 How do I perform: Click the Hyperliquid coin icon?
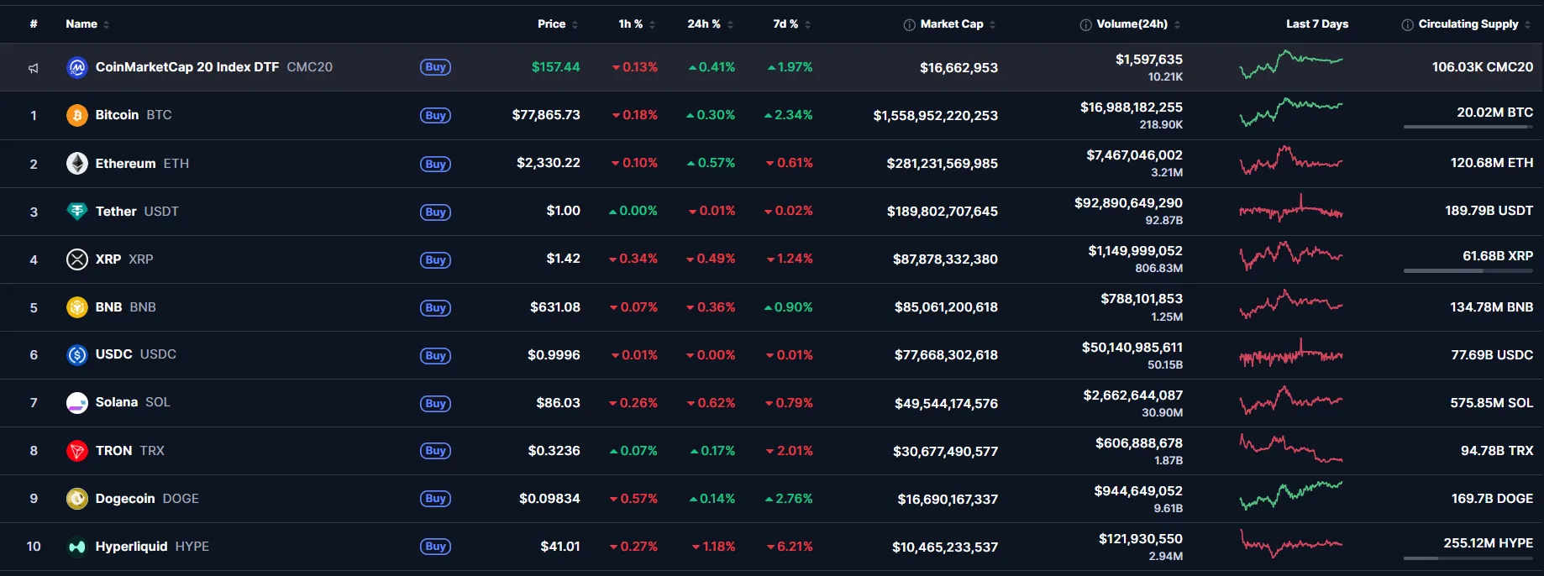click(76, 547)
